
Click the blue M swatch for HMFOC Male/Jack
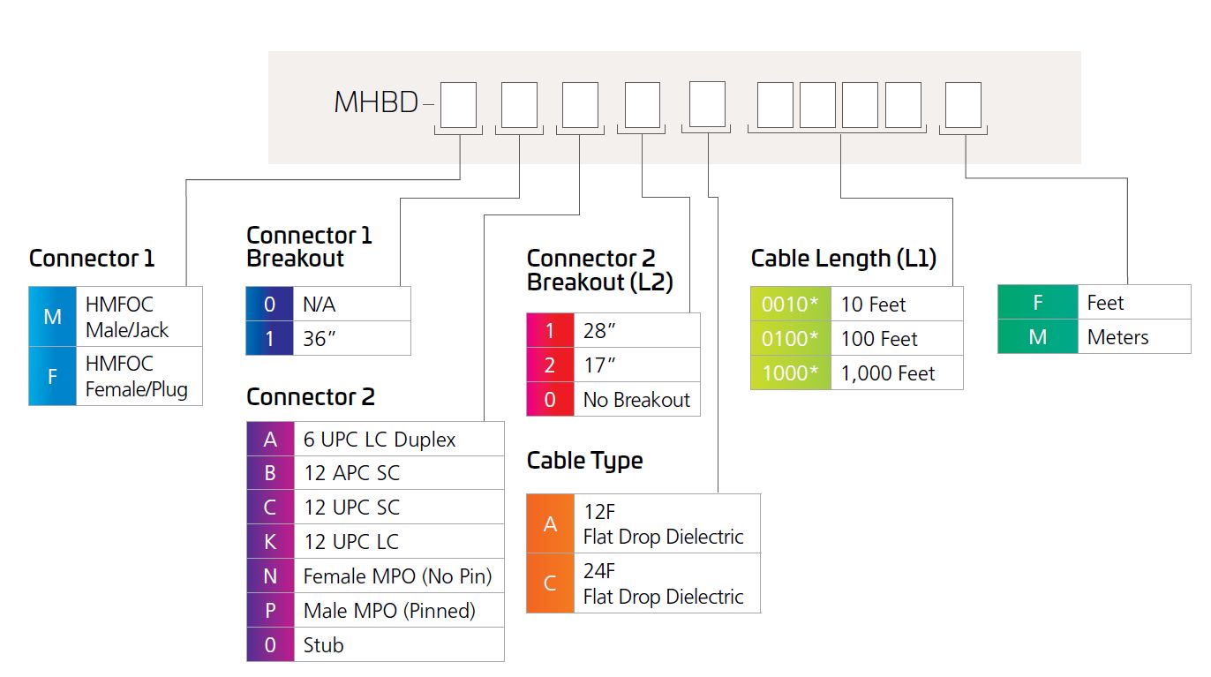pyautogui.click(x=52, y=316)
